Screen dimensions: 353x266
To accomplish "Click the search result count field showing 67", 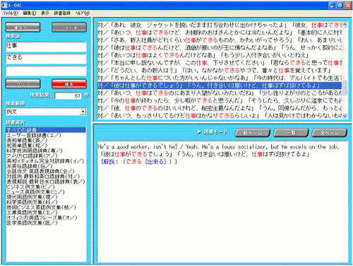I will pos(68,96).
